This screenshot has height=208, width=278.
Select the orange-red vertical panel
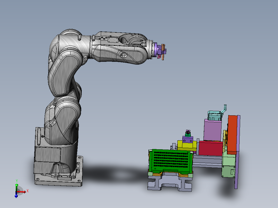point(232,135)
